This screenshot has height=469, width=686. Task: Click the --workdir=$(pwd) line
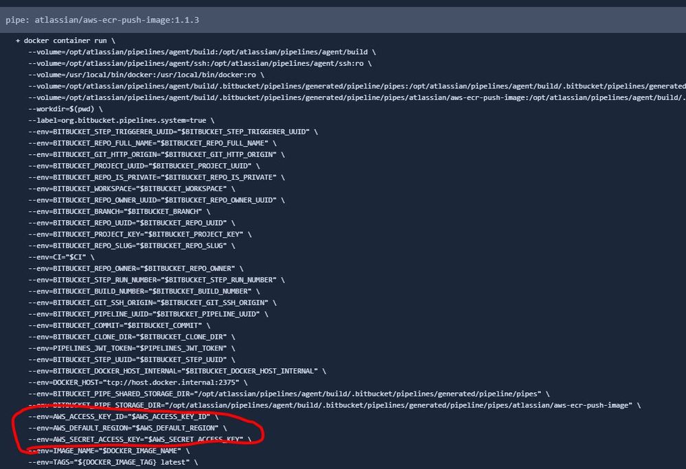pos(66,109)
